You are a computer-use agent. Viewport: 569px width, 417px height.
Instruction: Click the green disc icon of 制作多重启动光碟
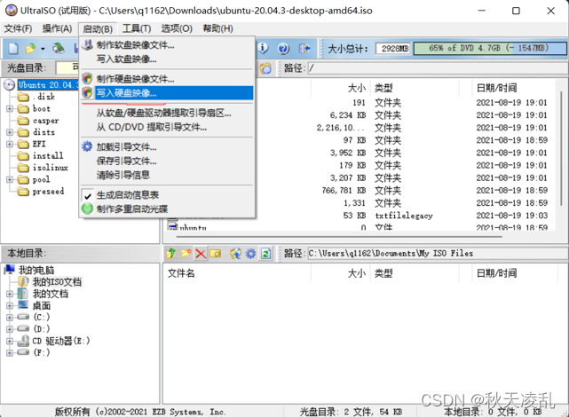point(88,208)
